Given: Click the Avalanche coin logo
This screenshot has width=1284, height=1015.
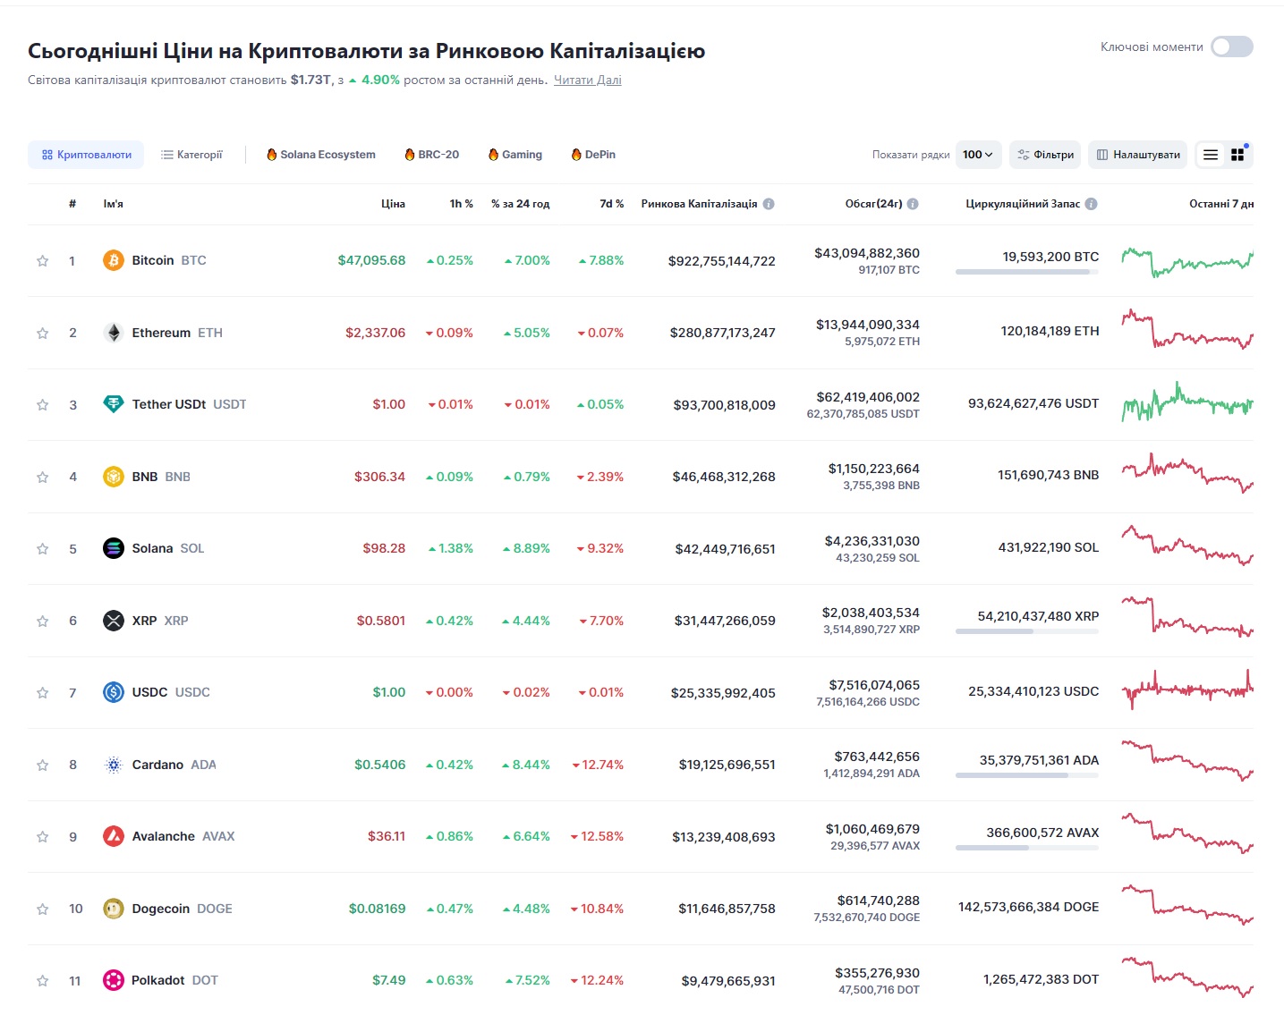Looking at the screenshot, I should pyautogui.click(x=114, y=836).
